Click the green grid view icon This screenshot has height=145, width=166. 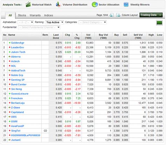[159, 23]
